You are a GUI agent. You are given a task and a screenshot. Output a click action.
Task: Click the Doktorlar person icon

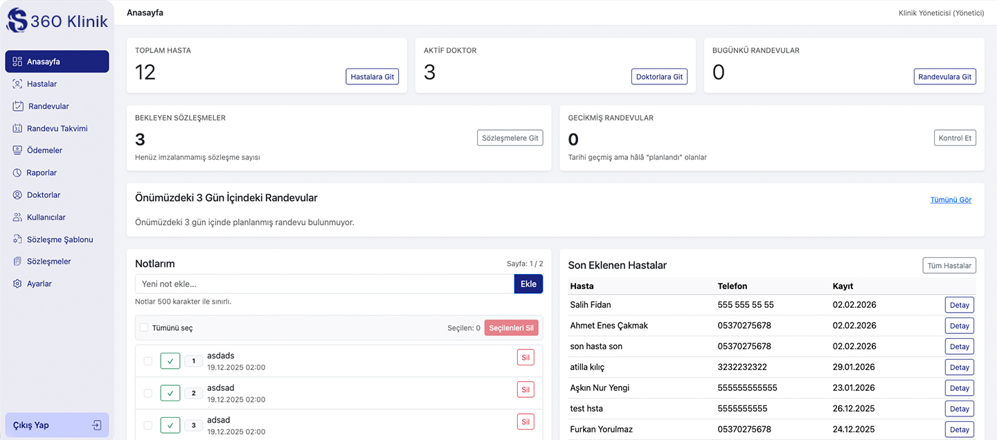17,195
